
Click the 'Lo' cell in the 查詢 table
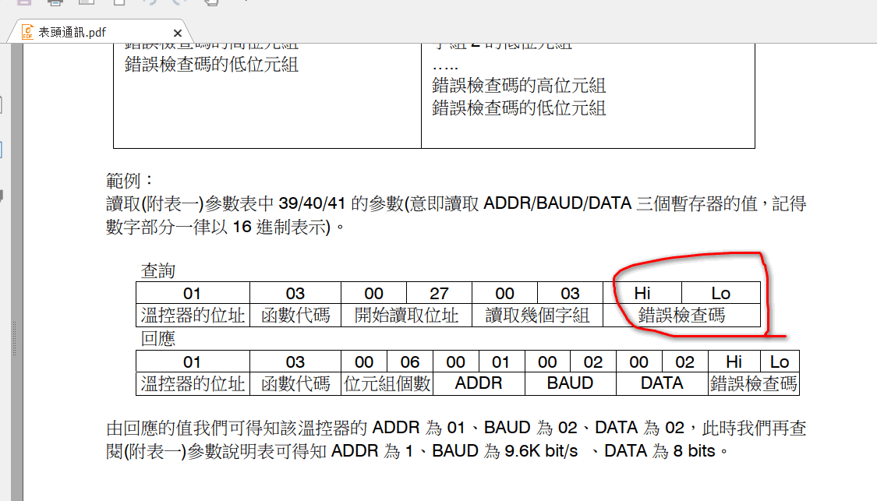click(720, 293)
